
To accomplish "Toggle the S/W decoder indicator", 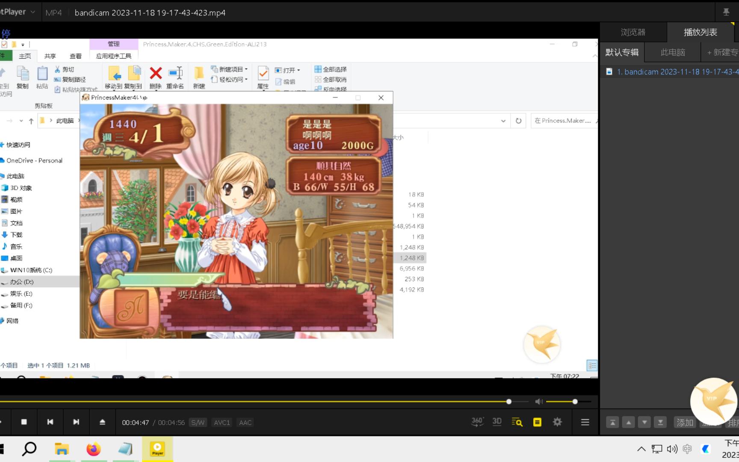I will (x=198, y=423).
